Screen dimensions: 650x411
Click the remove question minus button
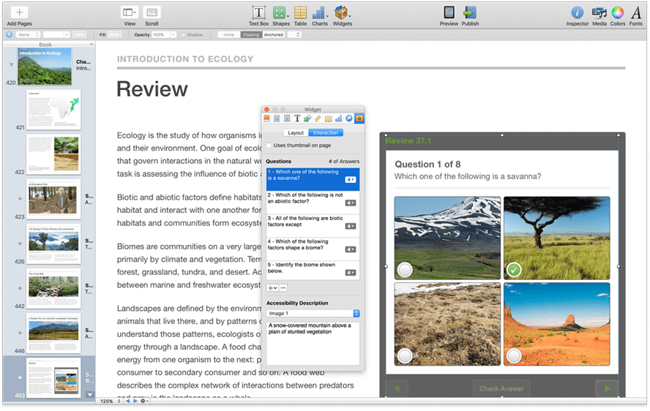click(283, 288)
